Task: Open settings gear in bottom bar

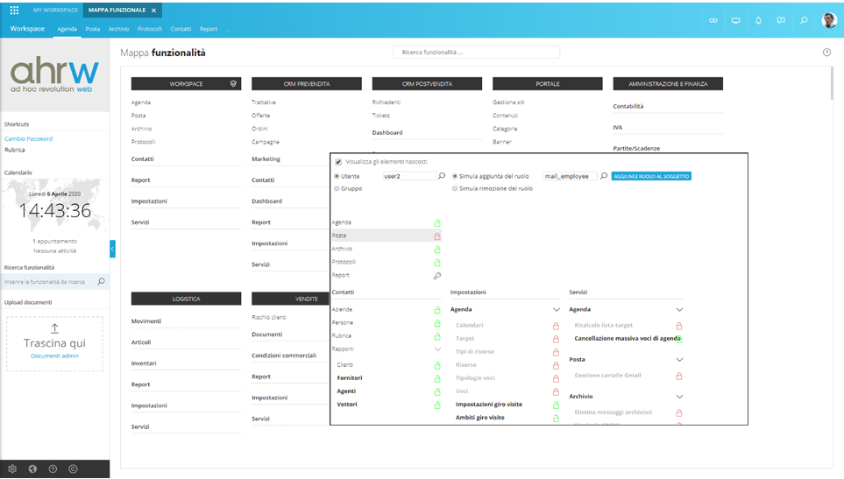Action: click(12, 469)
